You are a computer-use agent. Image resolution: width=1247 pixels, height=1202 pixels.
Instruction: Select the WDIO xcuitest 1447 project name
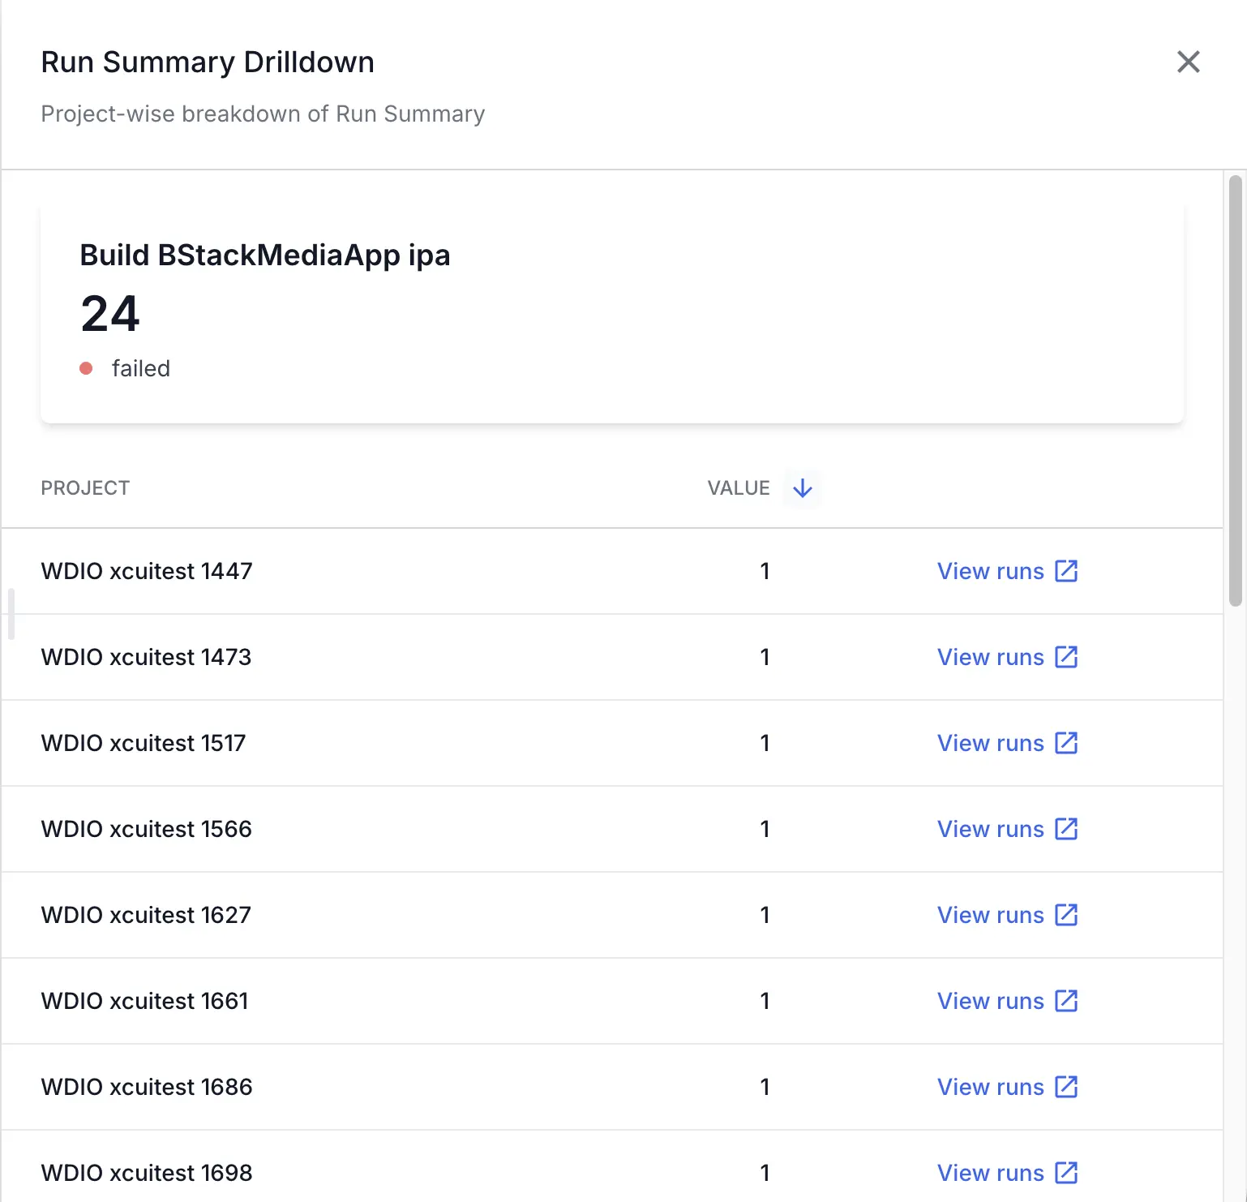point(147,571)
